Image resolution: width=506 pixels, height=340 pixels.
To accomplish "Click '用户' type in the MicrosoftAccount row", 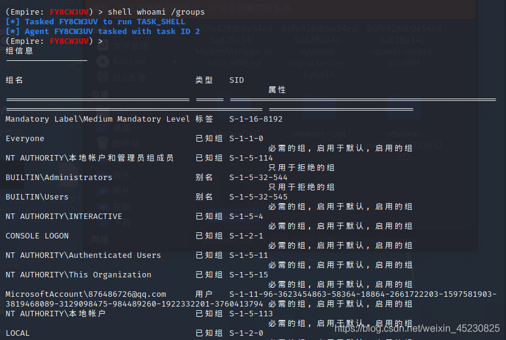I will pos(204,294).
